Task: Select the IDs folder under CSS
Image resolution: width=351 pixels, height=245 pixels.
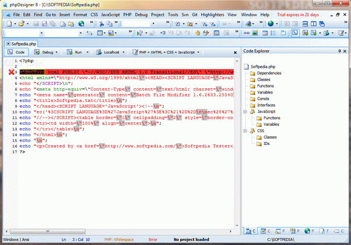Action: coord(266,144)
